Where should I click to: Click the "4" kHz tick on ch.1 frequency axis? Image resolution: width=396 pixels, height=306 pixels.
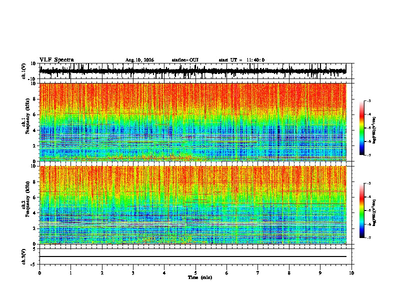pos(34,130)
